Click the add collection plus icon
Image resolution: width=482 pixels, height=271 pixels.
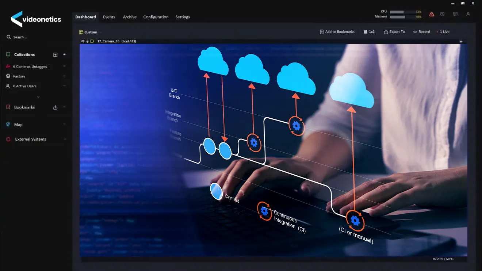[x=56, y=55]
